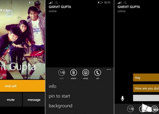Viewport: 159px width, 114px height.
Task: Tap the signal bars icon in right screen
Action: coord(120,3)
